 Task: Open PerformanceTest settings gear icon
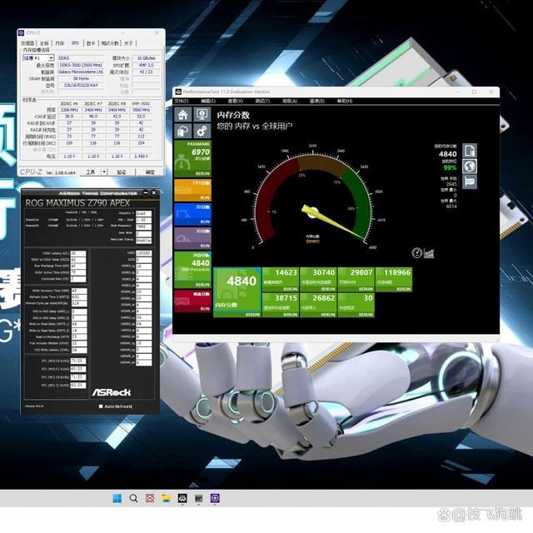(202, 131)
